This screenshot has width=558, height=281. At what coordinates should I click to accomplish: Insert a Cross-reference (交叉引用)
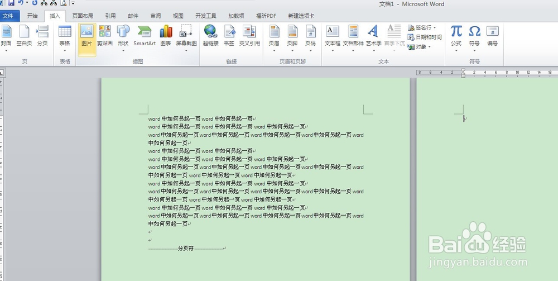(249, 36)
